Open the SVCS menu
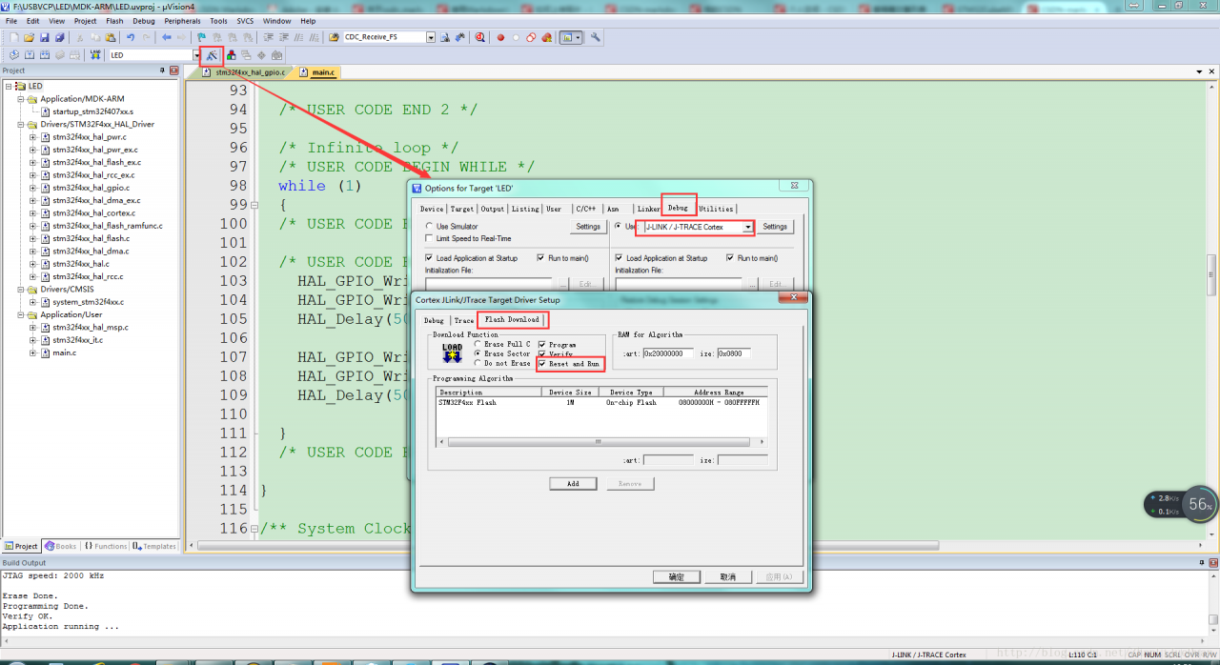This screenshot has height=665, width=1220. pos(245,20)
